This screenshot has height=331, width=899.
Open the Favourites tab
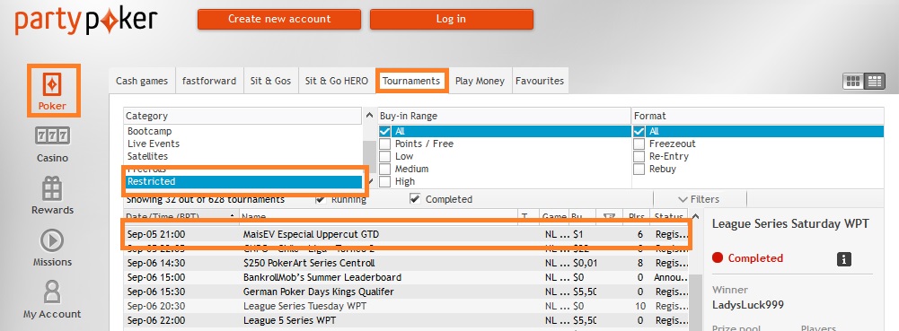540,81
